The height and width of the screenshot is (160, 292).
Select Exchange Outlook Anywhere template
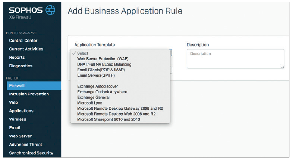120,92
